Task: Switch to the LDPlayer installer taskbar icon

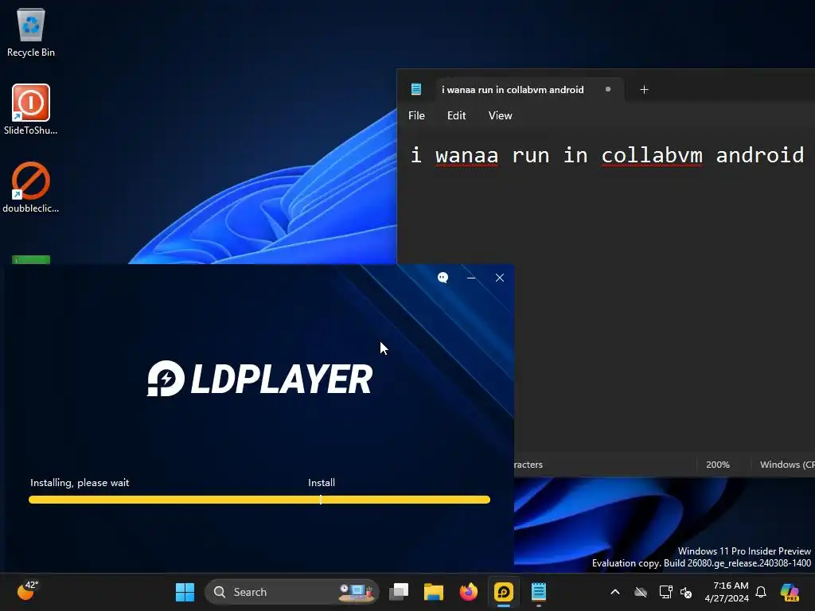Action: coord(503,592)
